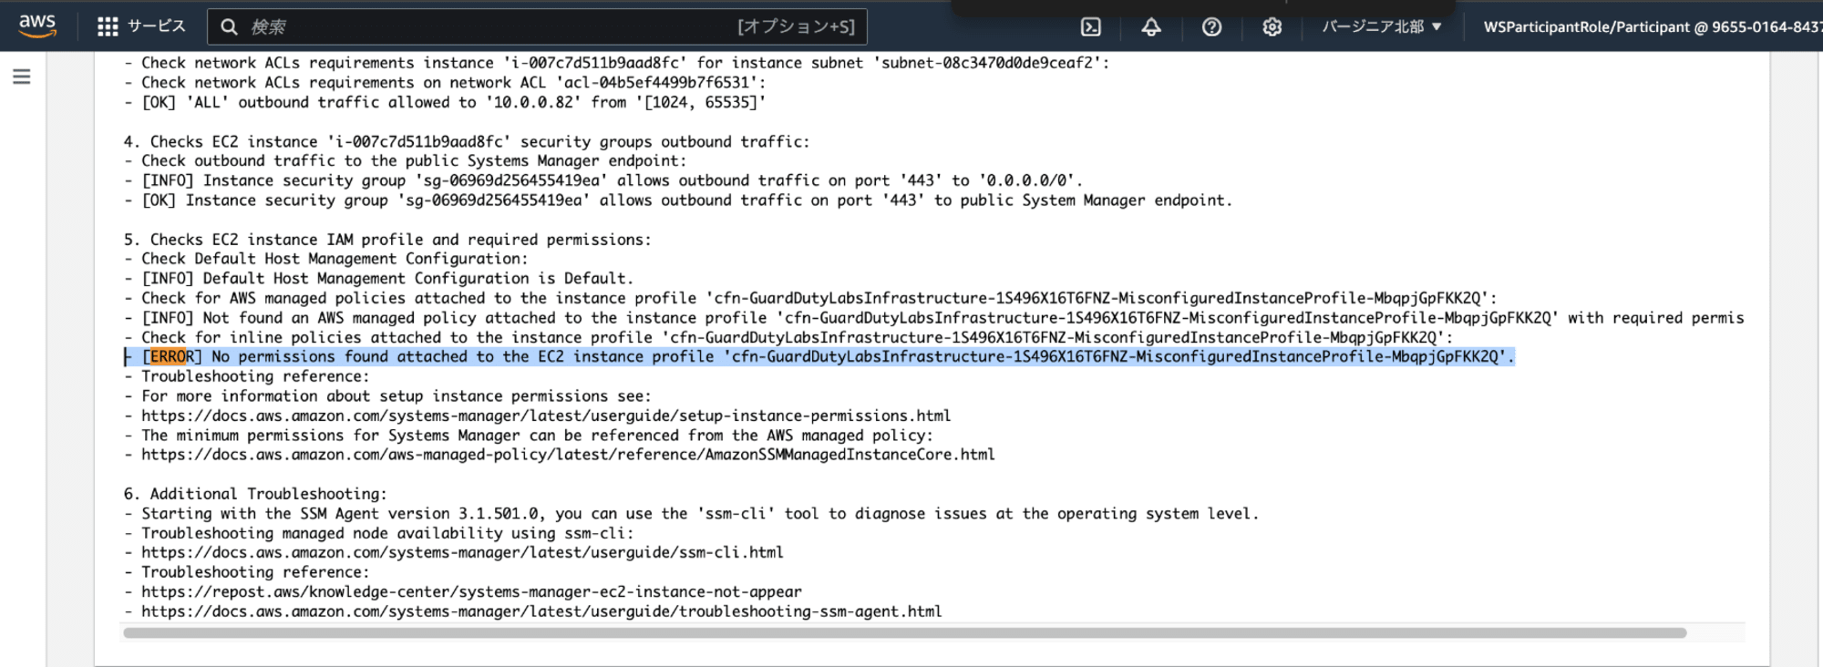
Task: Open the services grid menu icon
Action: click(108, 26)
